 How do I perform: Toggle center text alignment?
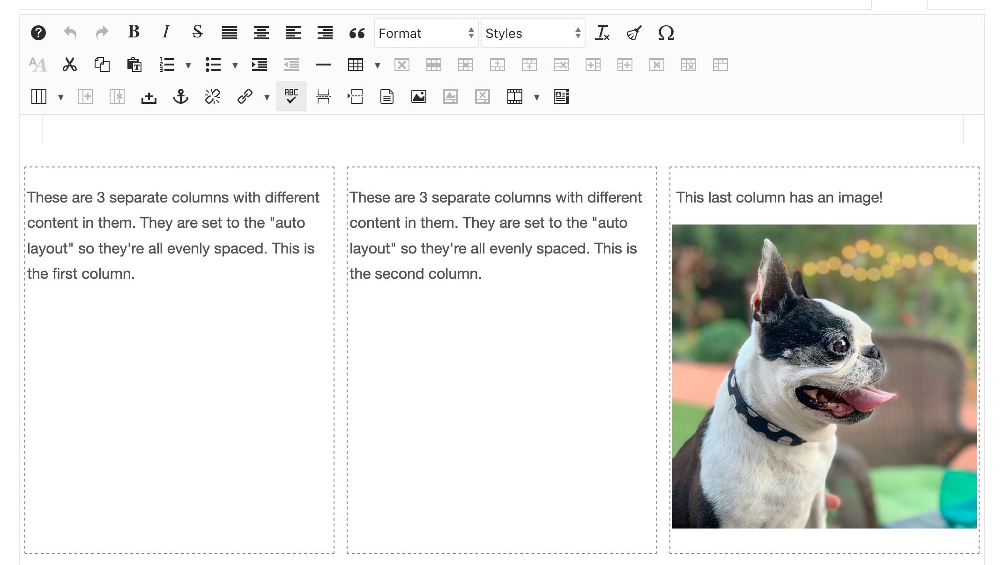click(x=261, y=33)
